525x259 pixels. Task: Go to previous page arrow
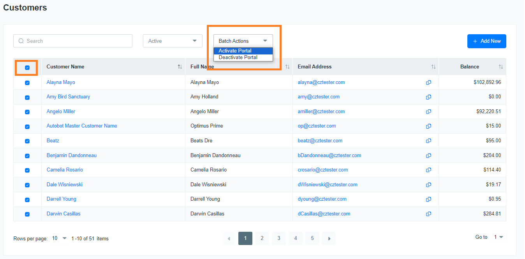(229, 238)
